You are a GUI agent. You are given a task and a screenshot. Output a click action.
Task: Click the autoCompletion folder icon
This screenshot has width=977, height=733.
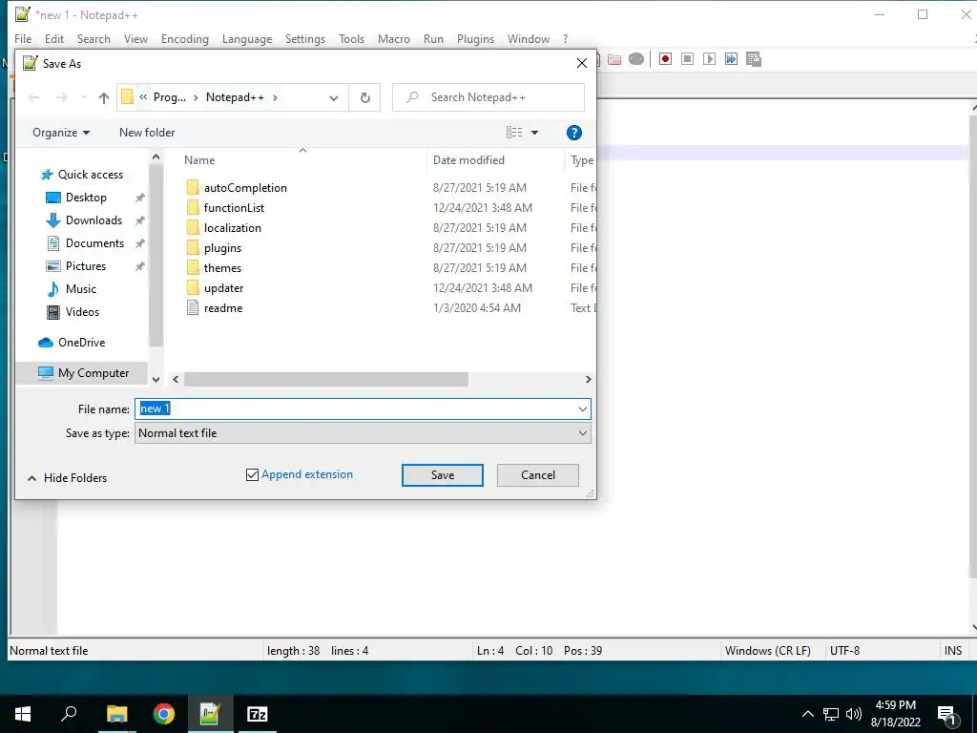[193, 188]
